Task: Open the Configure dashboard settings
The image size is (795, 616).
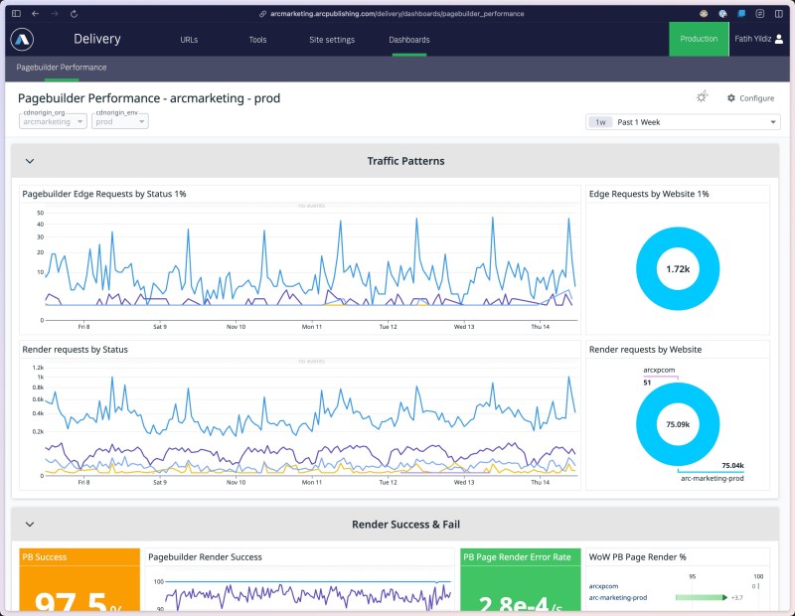Action: (751, 97)
